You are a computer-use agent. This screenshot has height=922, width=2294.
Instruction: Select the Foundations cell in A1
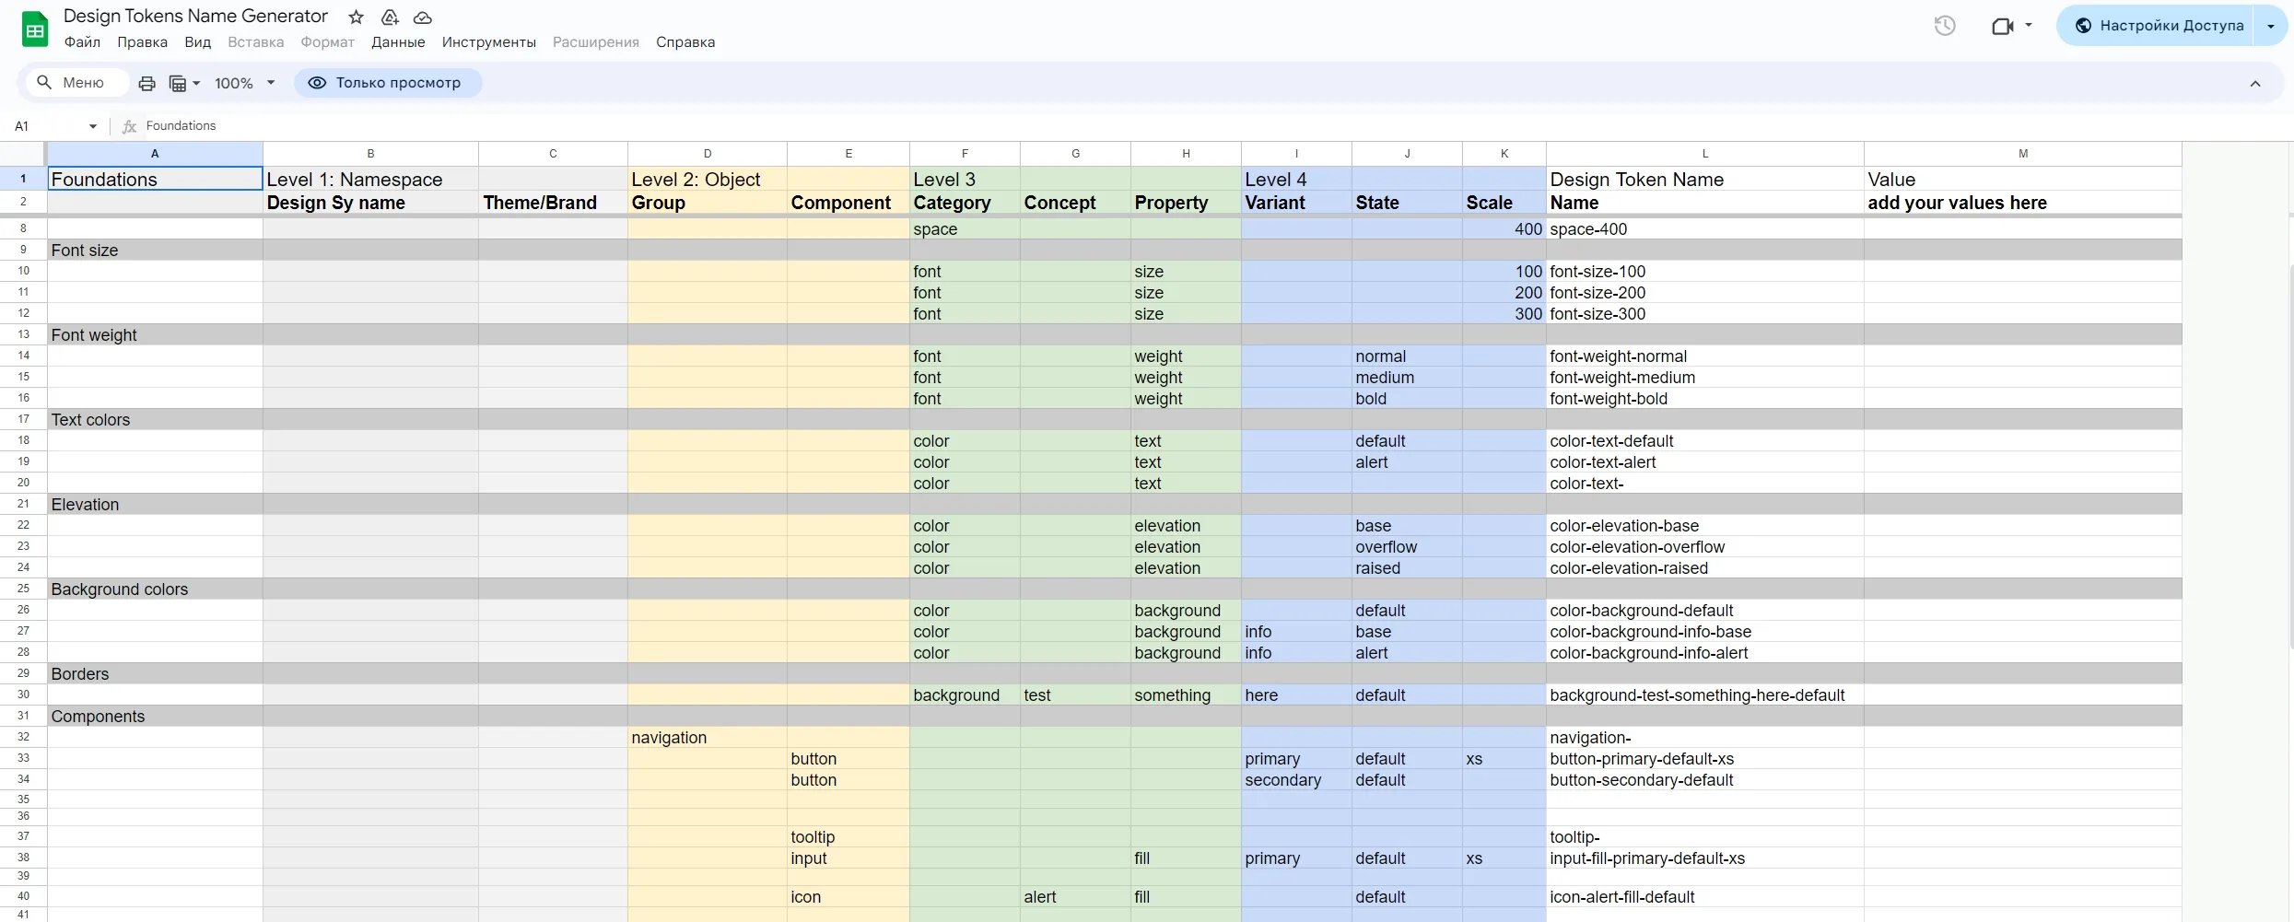pos(155,179)
